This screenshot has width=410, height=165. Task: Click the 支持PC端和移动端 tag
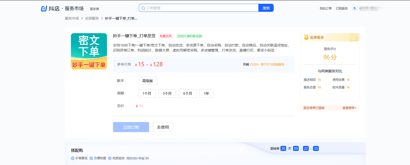point(189,36)
